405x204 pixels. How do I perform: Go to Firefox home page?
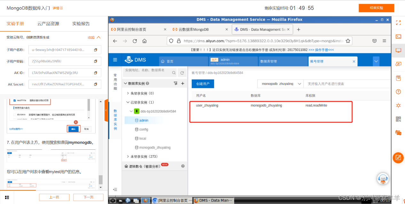tap(144, 41)
